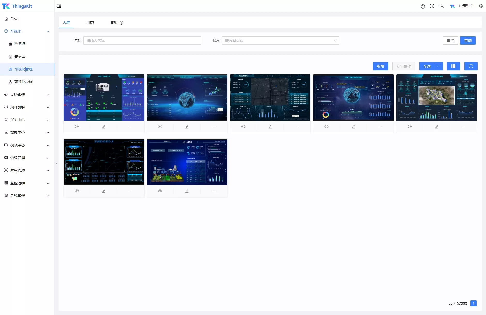Viewport: 486px width, 315px height.
Task: Open the 状态 status dropdown
Action: 280,41
